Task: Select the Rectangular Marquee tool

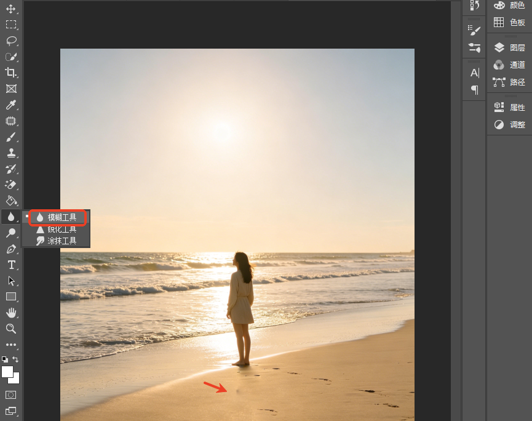Action: [x=11, y=25]
